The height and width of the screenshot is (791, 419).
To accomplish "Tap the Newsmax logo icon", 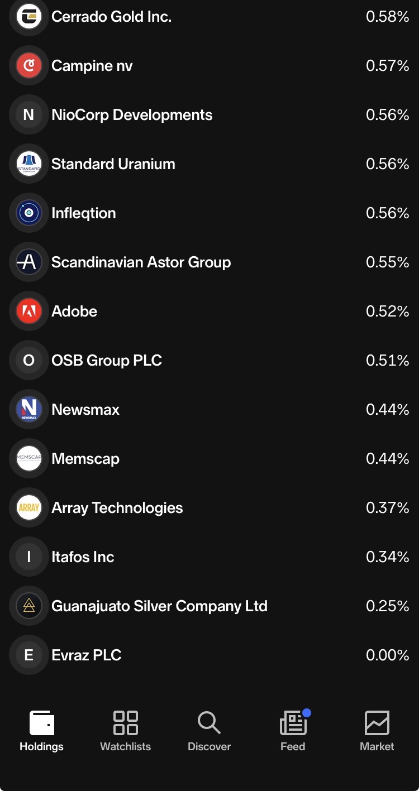I will [x=29, y=410].
